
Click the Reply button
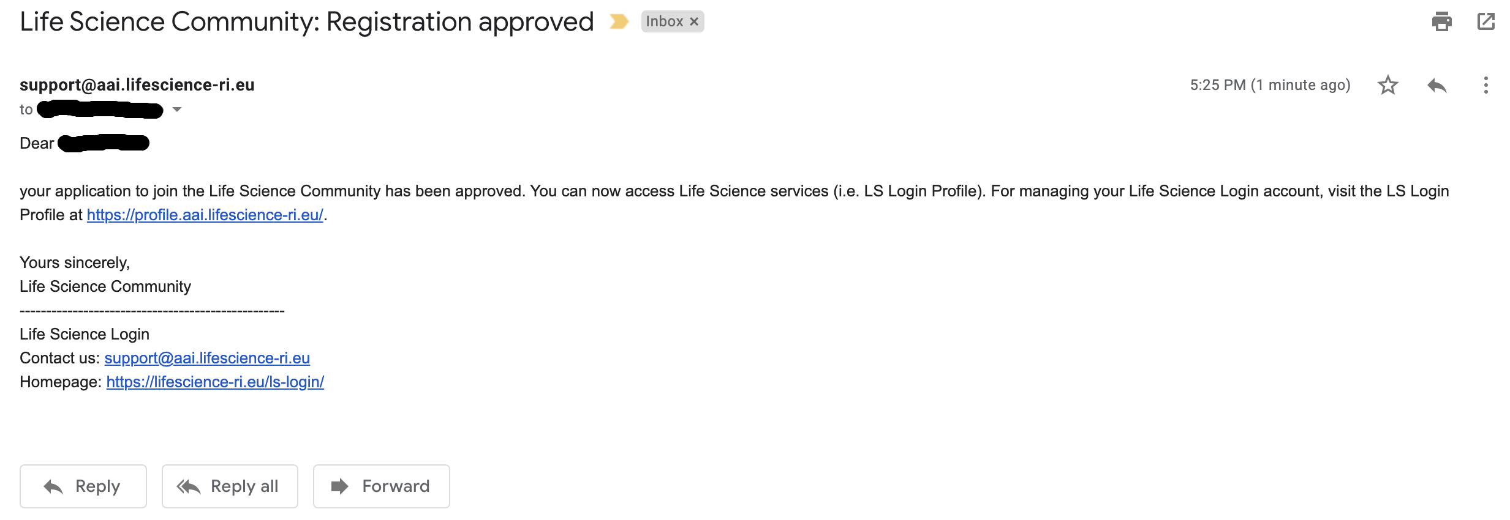pos(83,486)
